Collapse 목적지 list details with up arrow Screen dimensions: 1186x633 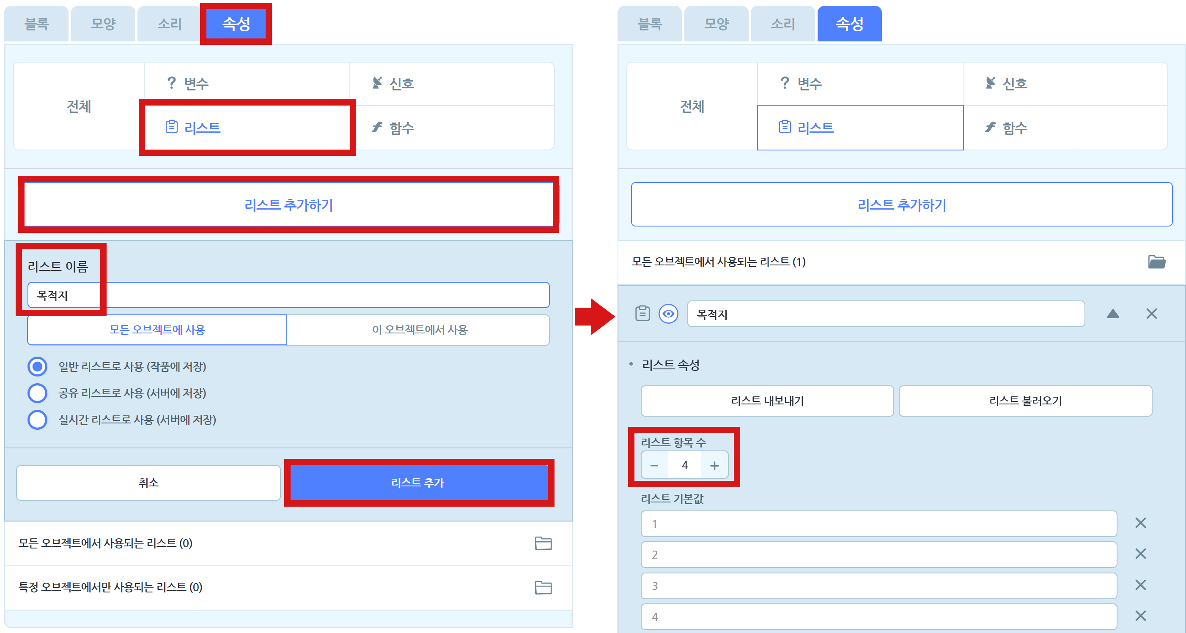pos(1113,314)
